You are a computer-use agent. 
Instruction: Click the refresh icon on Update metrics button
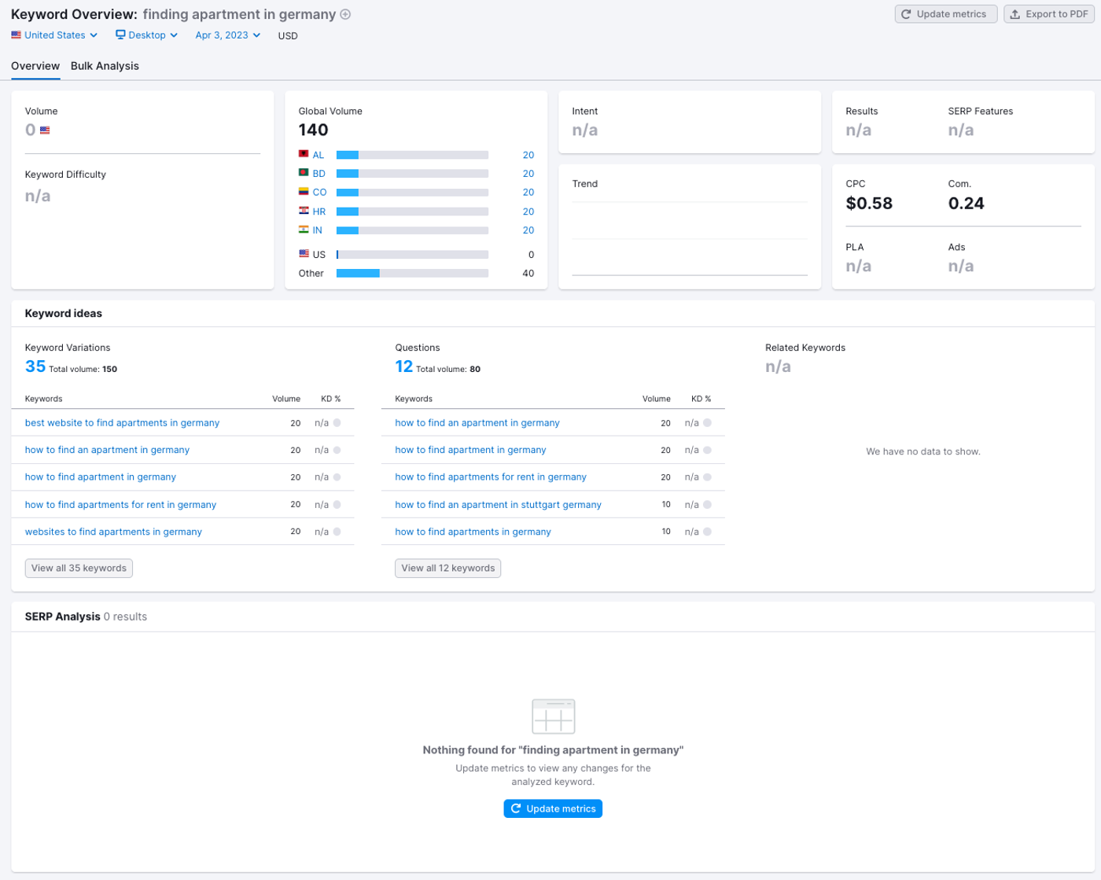(x=906, y=13)
